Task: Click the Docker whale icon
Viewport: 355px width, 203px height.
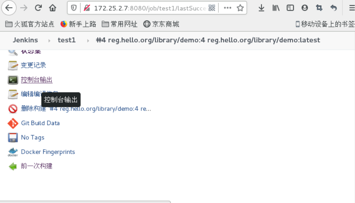Action: click(x=13, y=152)
